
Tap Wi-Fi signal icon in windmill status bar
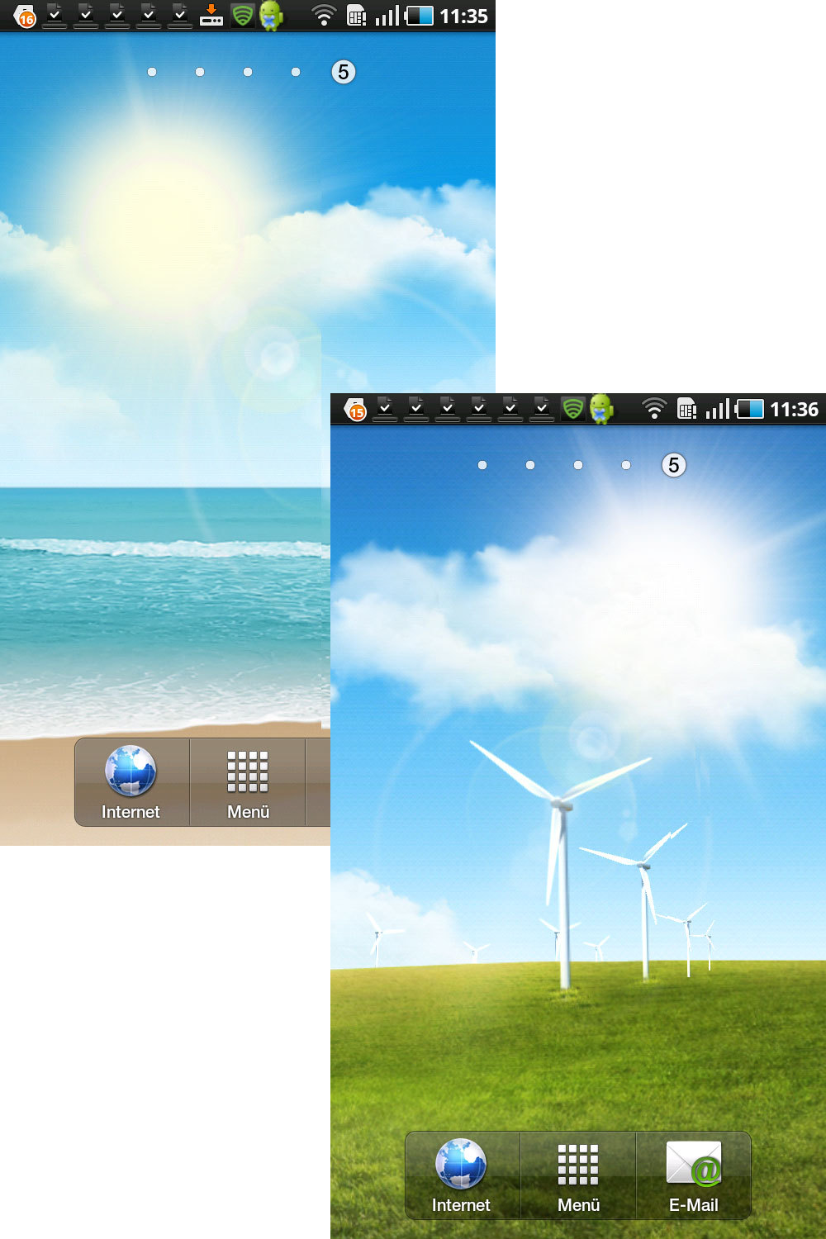pyautogui.click(x=654, y=409)
